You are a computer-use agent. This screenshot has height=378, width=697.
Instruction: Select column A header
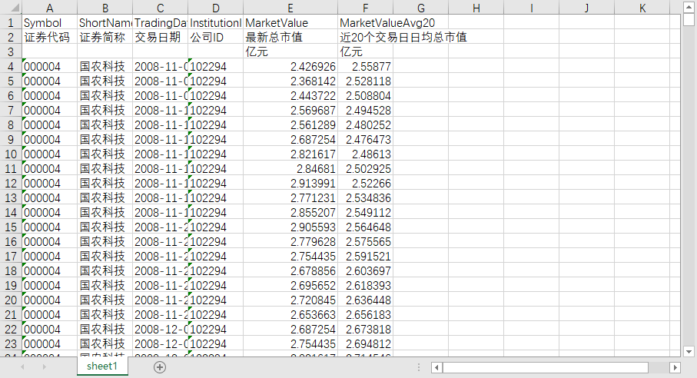point(49,8)
